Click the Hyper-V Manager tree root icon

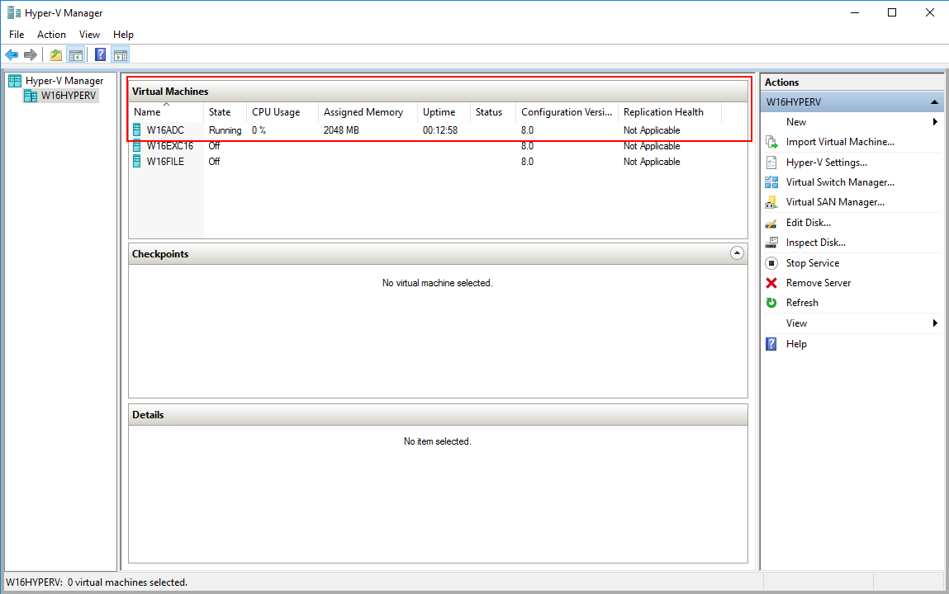(x=15, y=81)
